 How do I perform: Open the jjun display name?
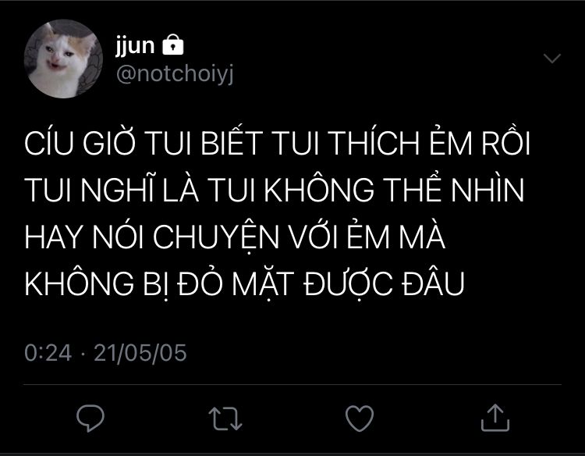point(135,45)
